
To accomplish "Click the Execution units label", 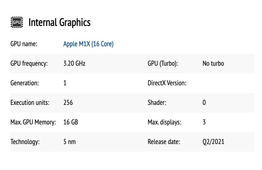I will pos(30,103).
